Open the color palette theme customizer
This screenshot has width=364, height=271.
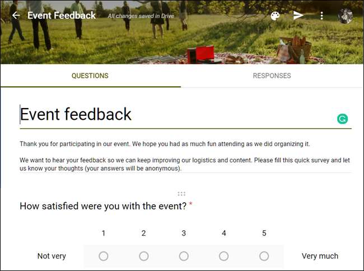[275, 16]
